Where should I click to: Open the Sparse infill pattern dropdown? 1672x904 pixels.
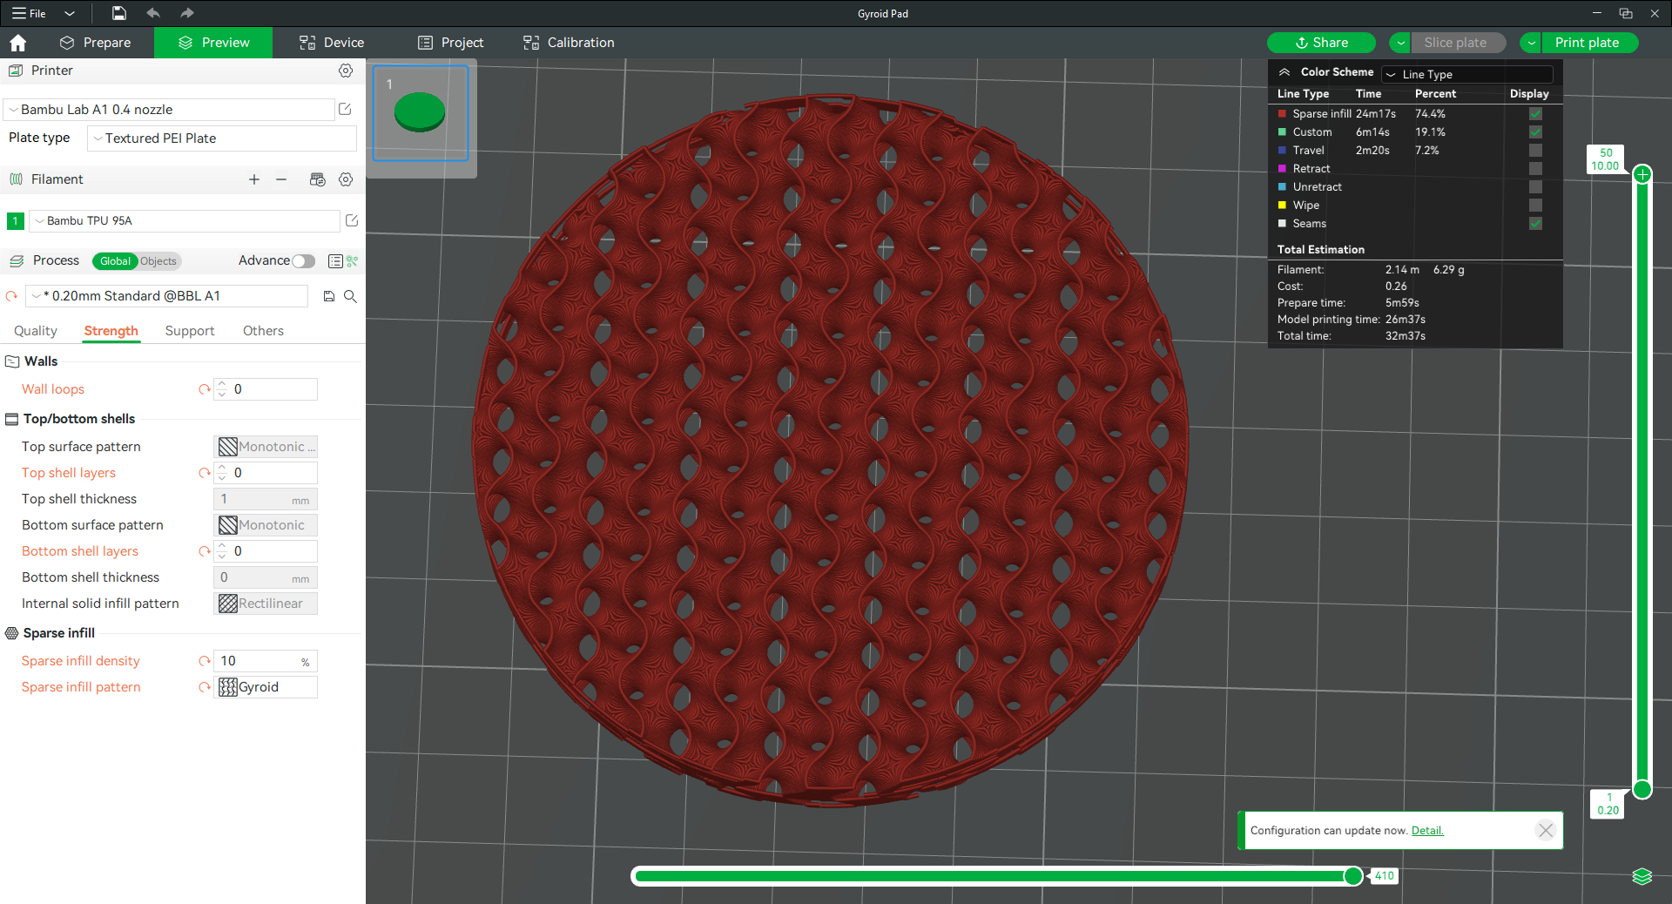(266, 687)
